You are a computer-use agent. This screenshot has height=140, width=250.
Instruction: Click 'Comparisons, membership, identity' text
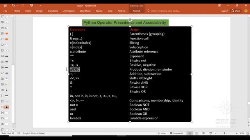156,100
